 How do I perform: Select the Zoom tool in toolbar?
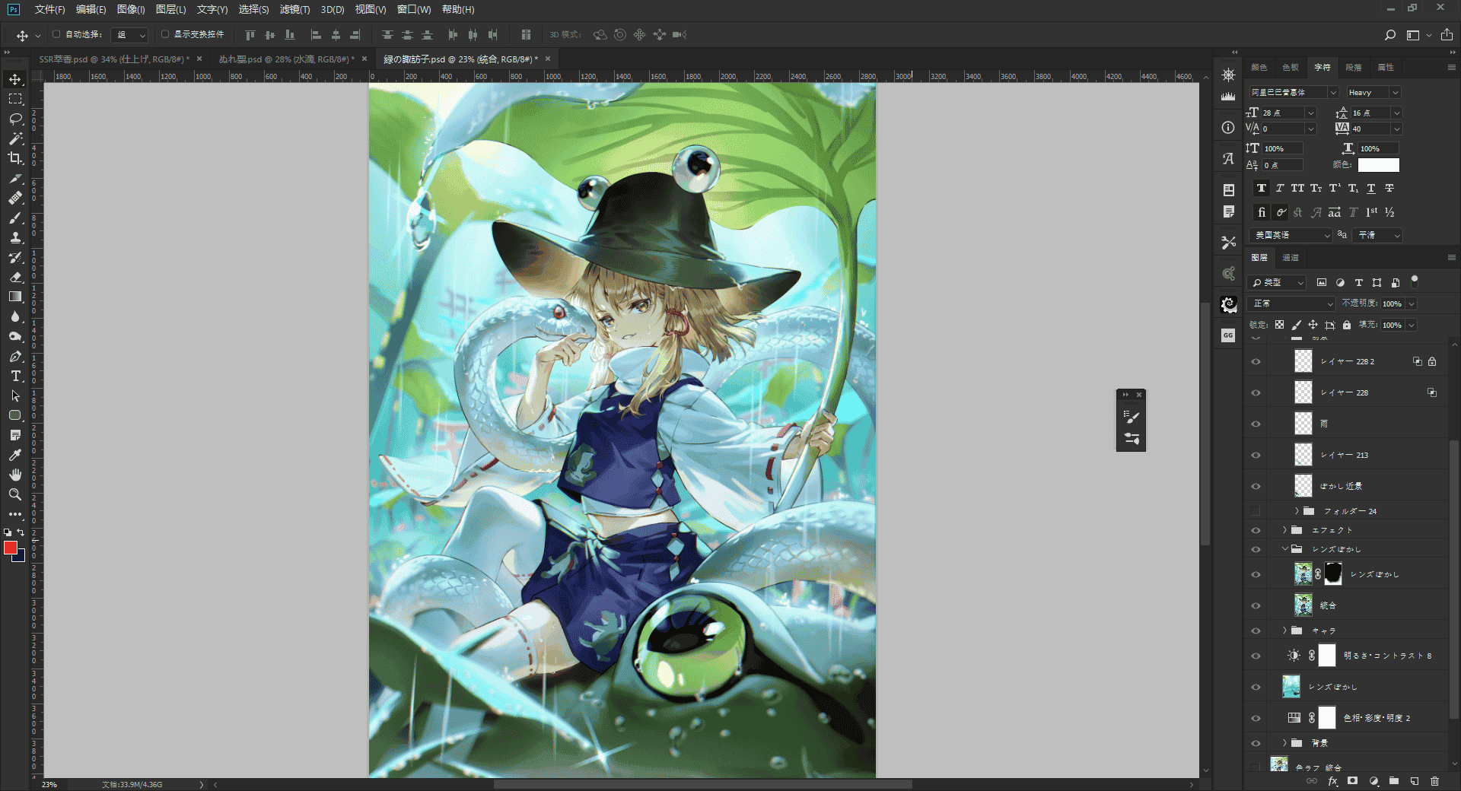point(15,494)
